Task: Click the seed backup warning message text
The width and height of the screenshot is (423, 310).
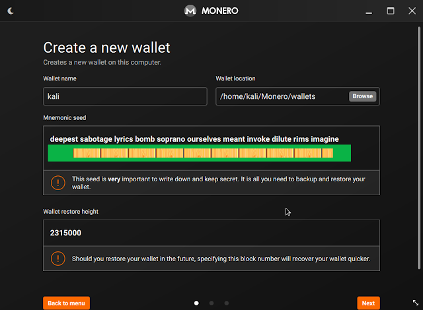Action: (219, 183)
